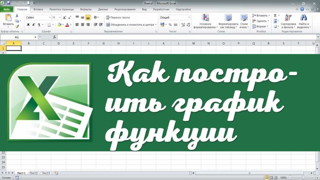The width and height of the screenshot is (320, 180).
Task: Click the AutoSum sigma icon
Action: (275, 15)
